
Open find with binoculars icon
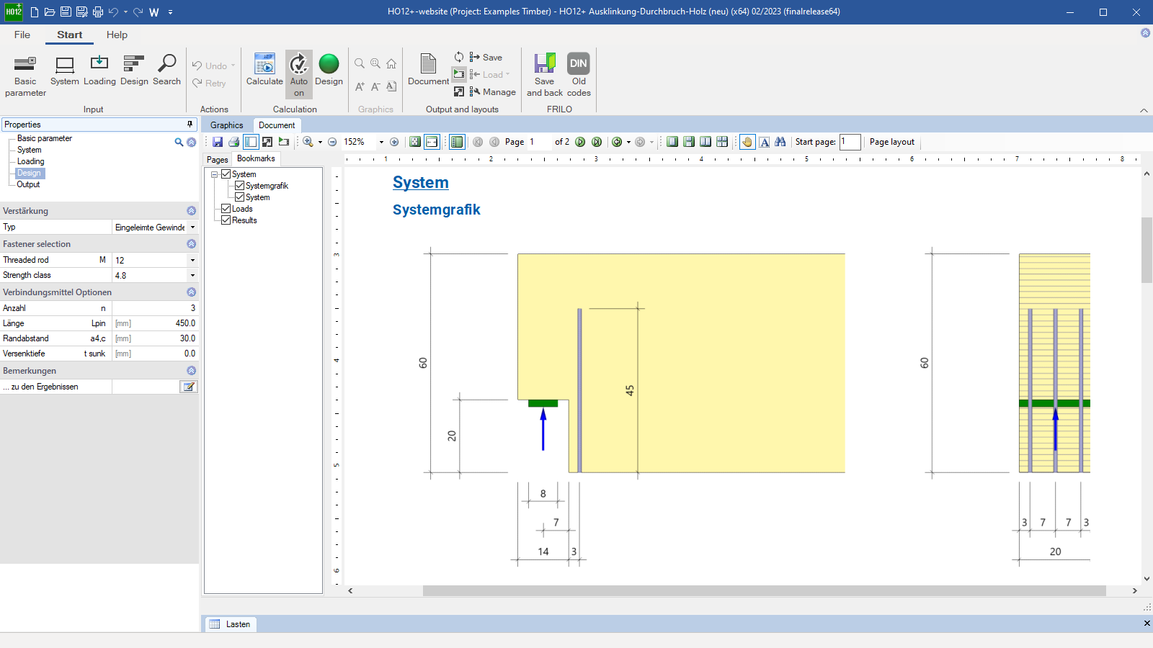point(780,142)
